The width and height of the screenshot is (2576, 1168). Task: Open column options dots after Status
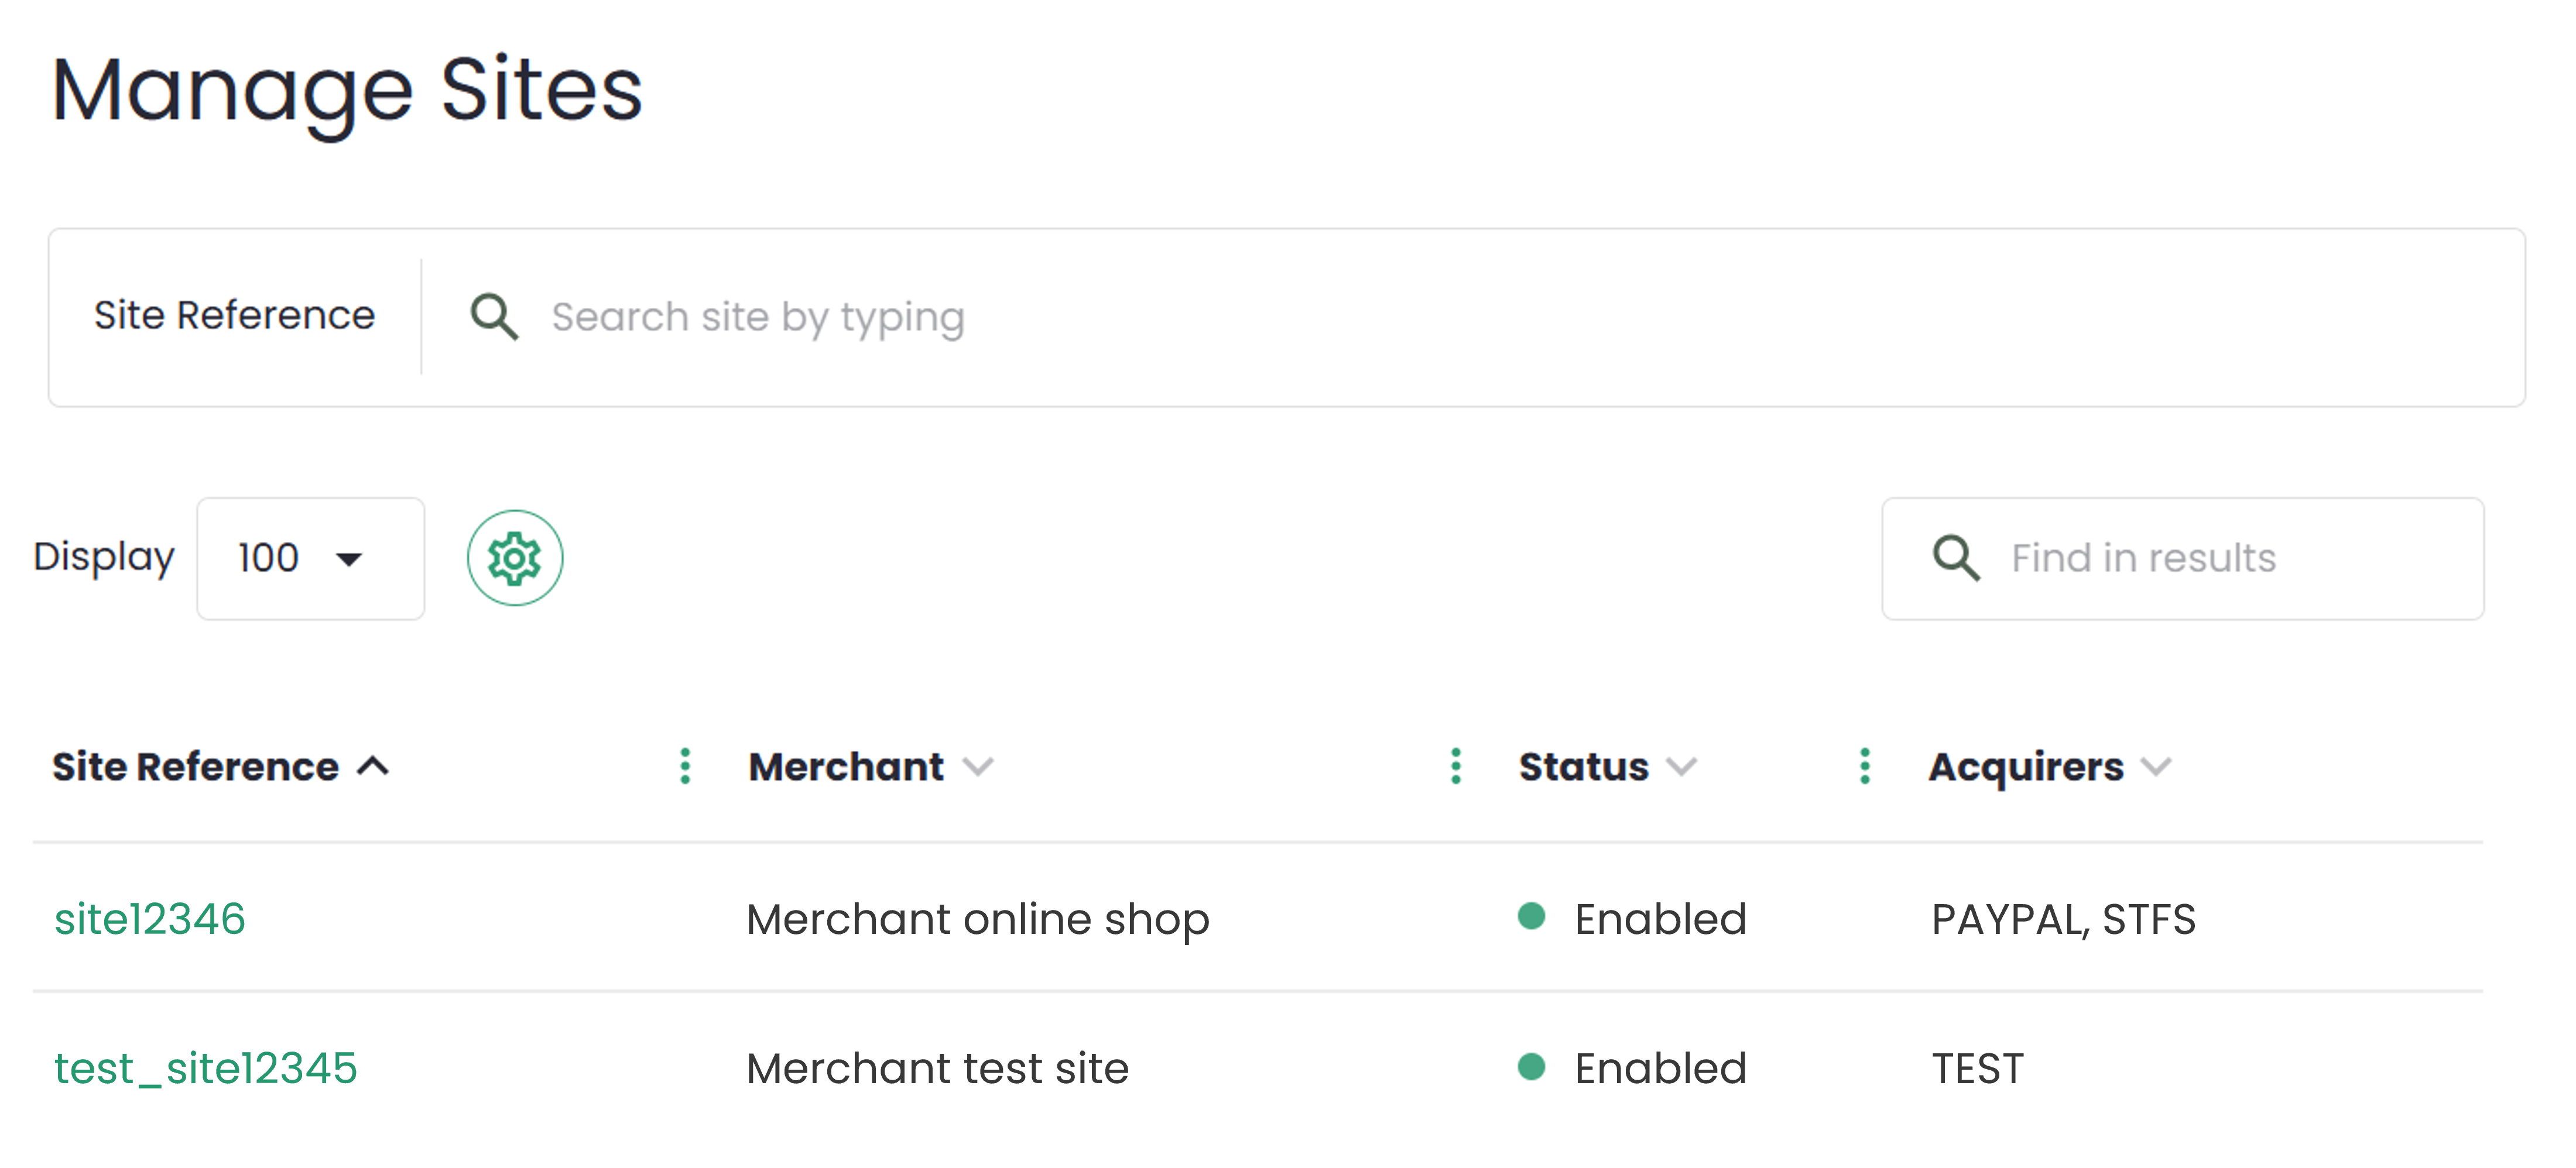[x=1865, y=767]
